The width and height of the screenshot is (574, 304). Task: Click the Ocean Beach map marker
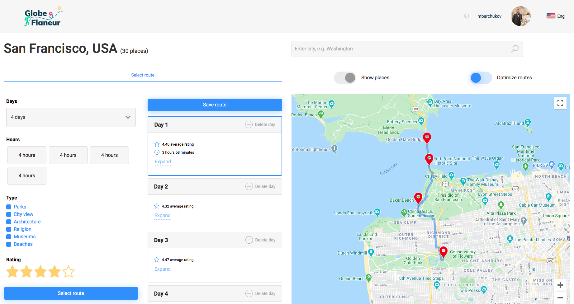(x=368, y=278)
